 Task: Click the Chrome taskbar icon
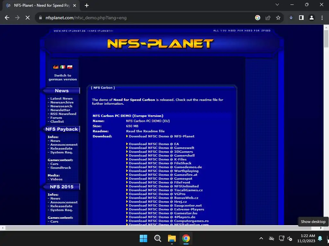point(186,238)
